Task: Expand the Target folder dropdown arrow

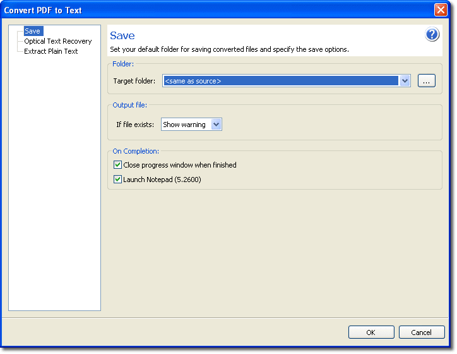Action: coord(405,81)
